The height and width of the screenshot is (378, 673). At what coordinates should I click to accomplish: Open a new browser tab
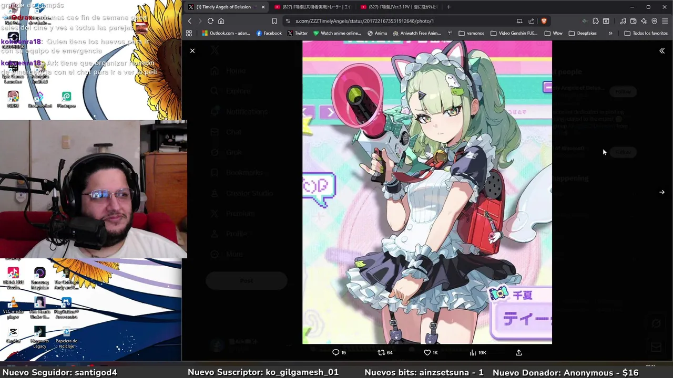(448, 7)
